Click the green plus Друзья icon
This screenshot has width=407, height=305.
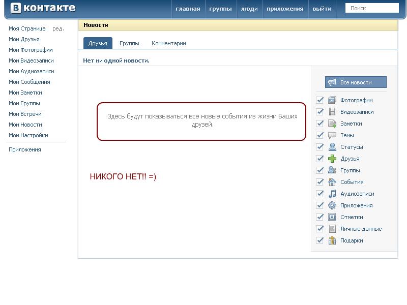[332, 159]
